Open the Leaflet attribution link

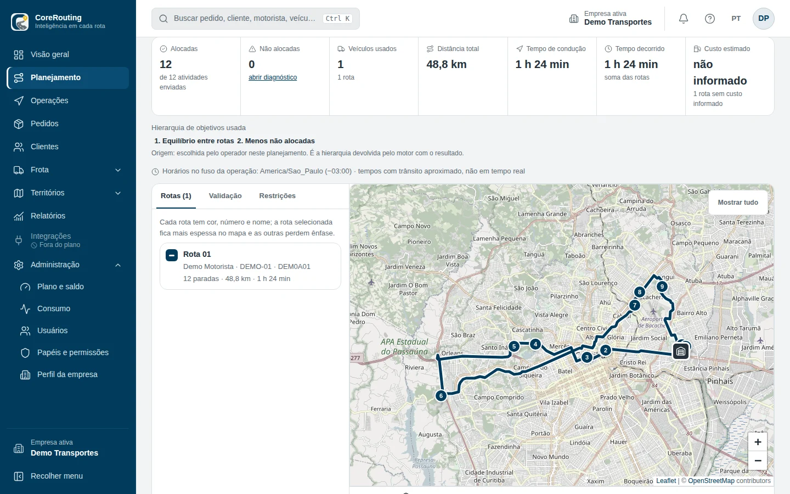click(666, 481)
